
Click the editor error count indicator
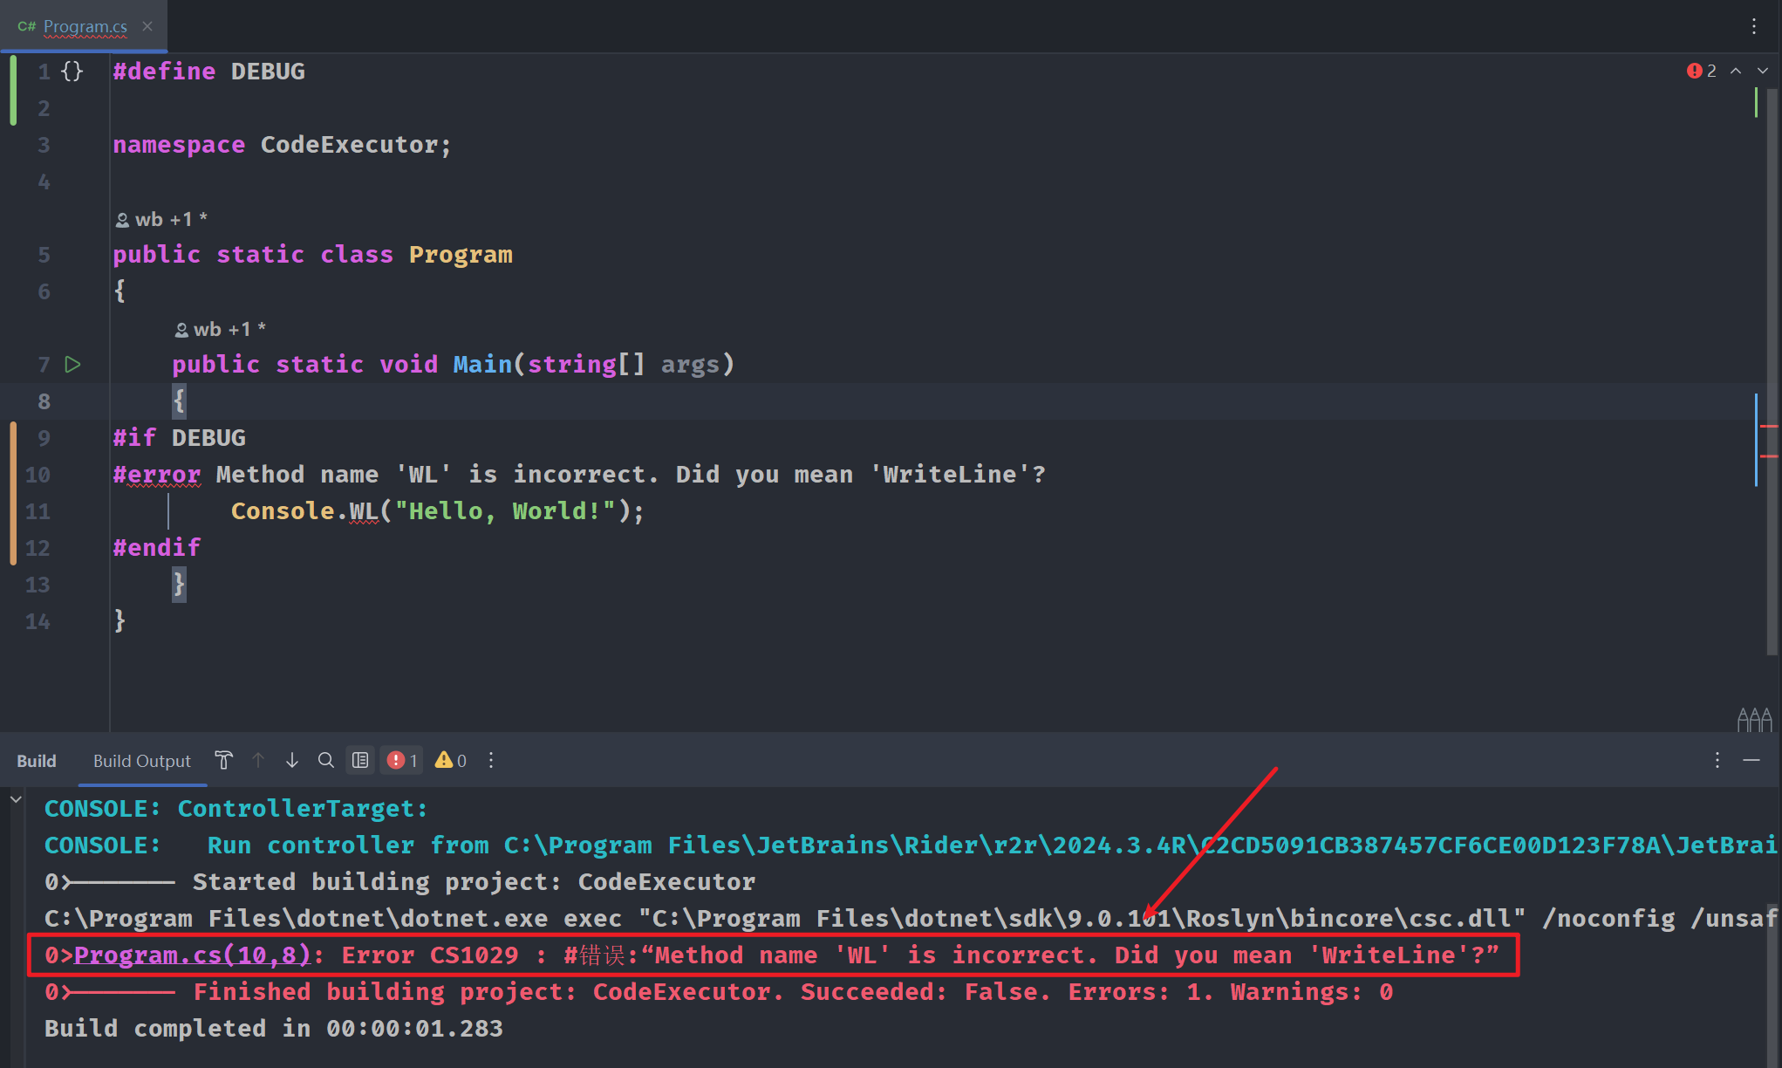click(1701, 71)
